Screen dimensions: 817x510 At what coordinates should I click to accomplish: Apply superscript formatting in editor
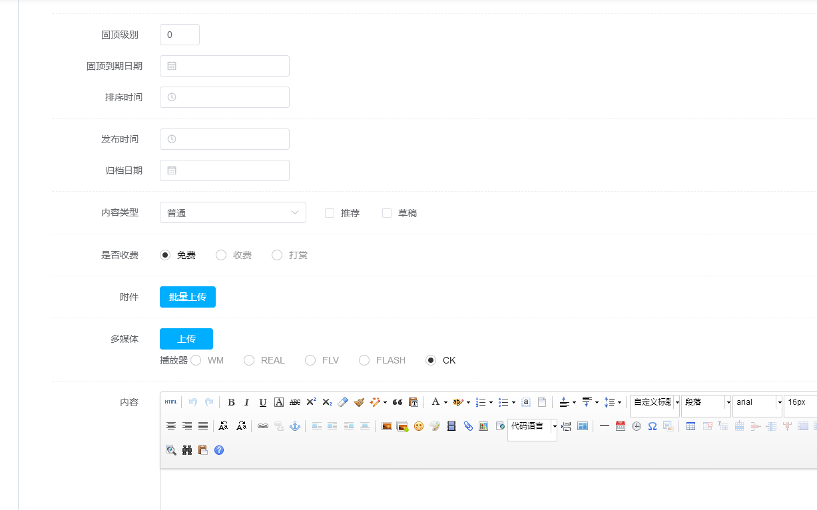click(x=311, y=402)
